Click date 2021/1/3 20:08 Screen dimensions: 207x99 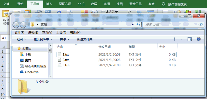(110, 60)
